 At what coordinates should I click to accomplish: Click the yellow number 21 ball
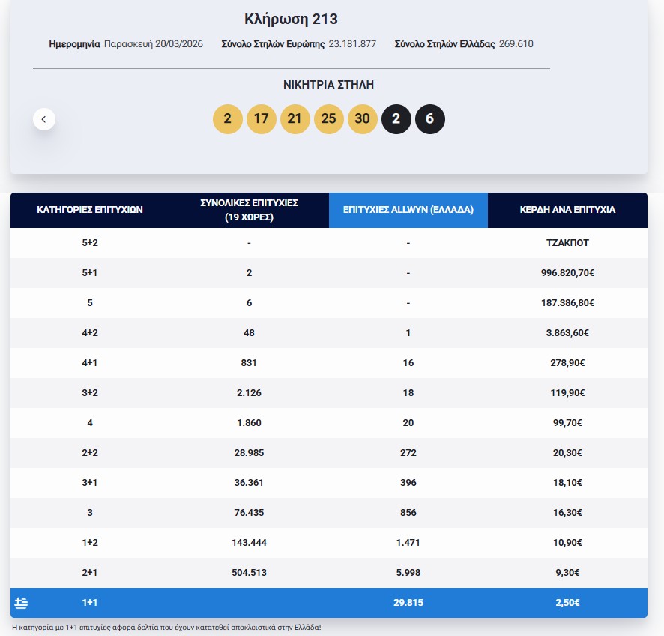tap(295, 119)
